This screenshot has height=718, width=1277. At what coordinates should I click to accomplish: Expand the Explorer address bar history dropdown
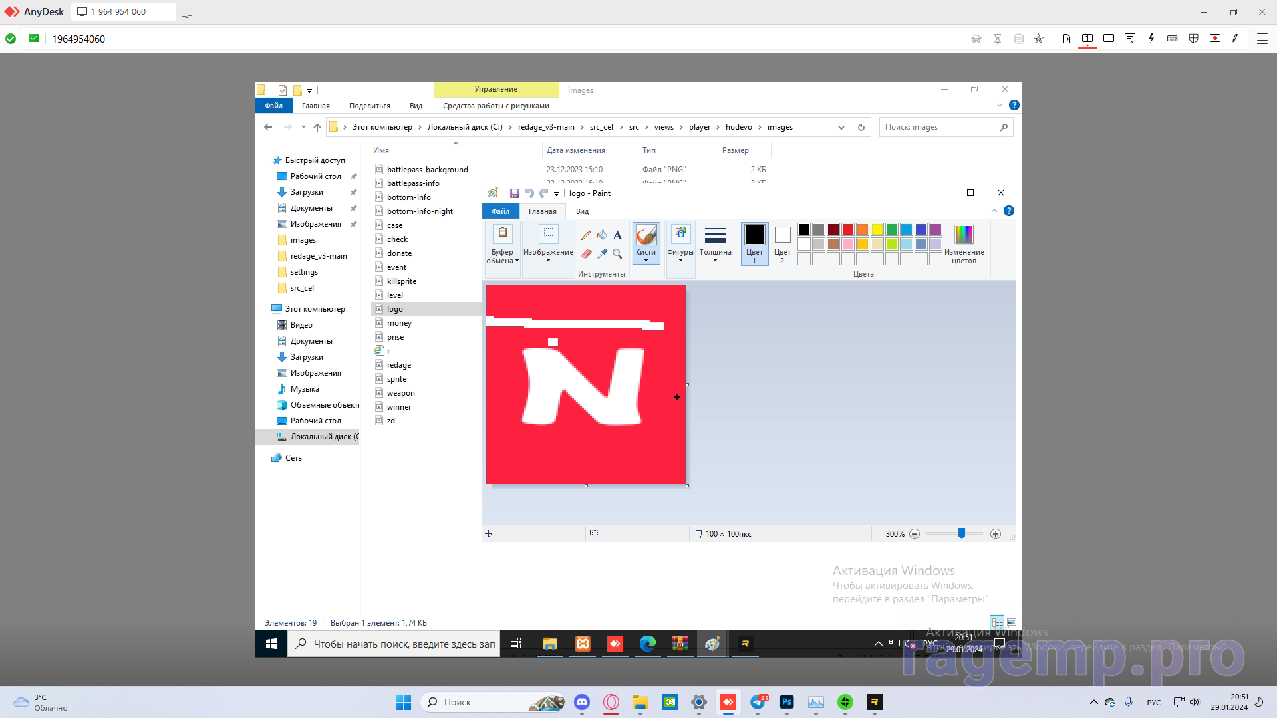[x=841, y=127]
